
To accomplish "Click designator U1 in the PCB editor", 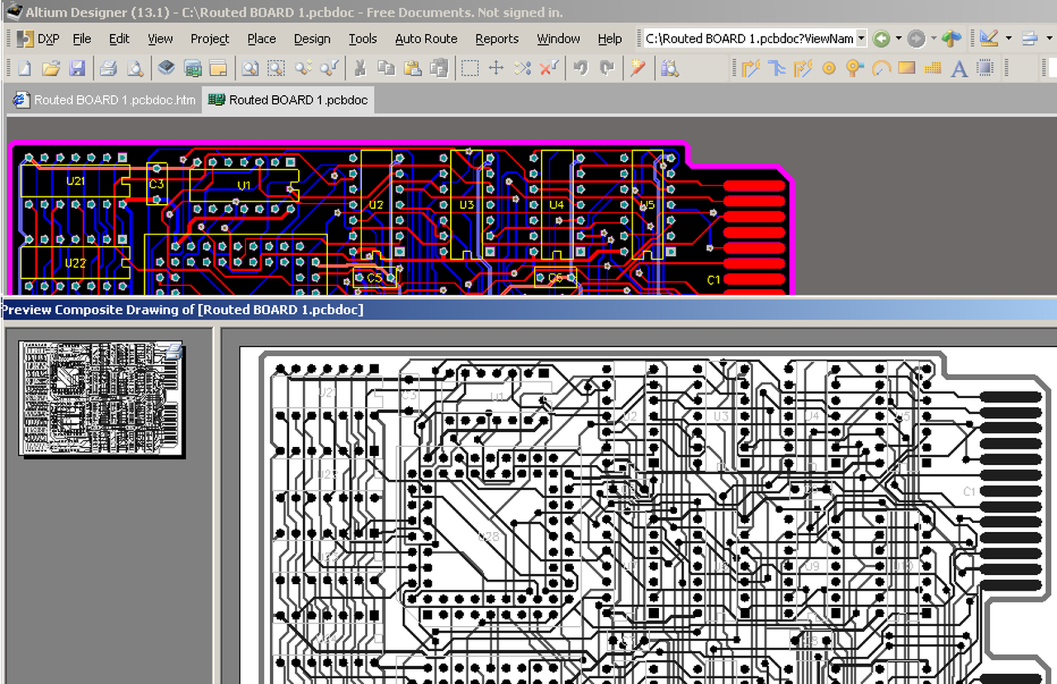I will 244,185.
